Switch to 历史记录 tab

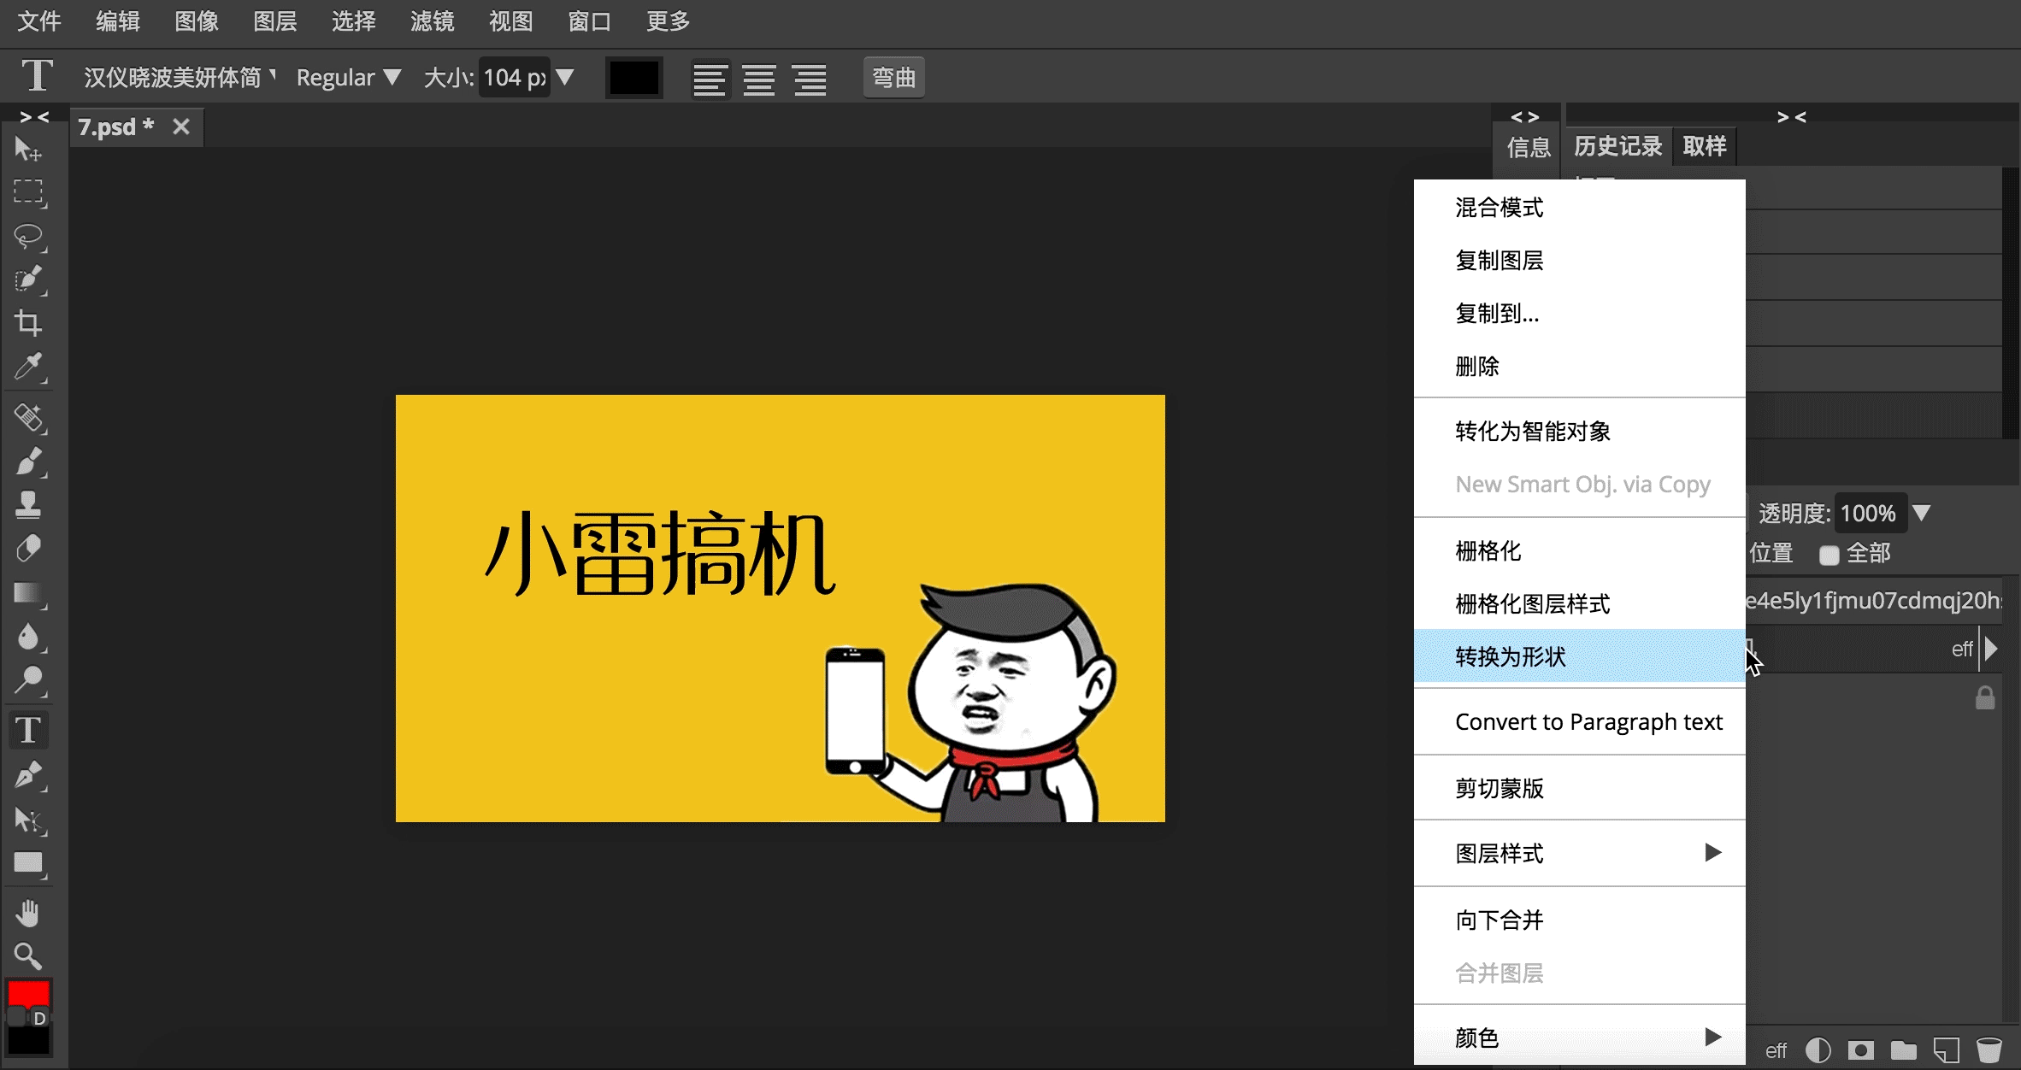(1617, 147)
